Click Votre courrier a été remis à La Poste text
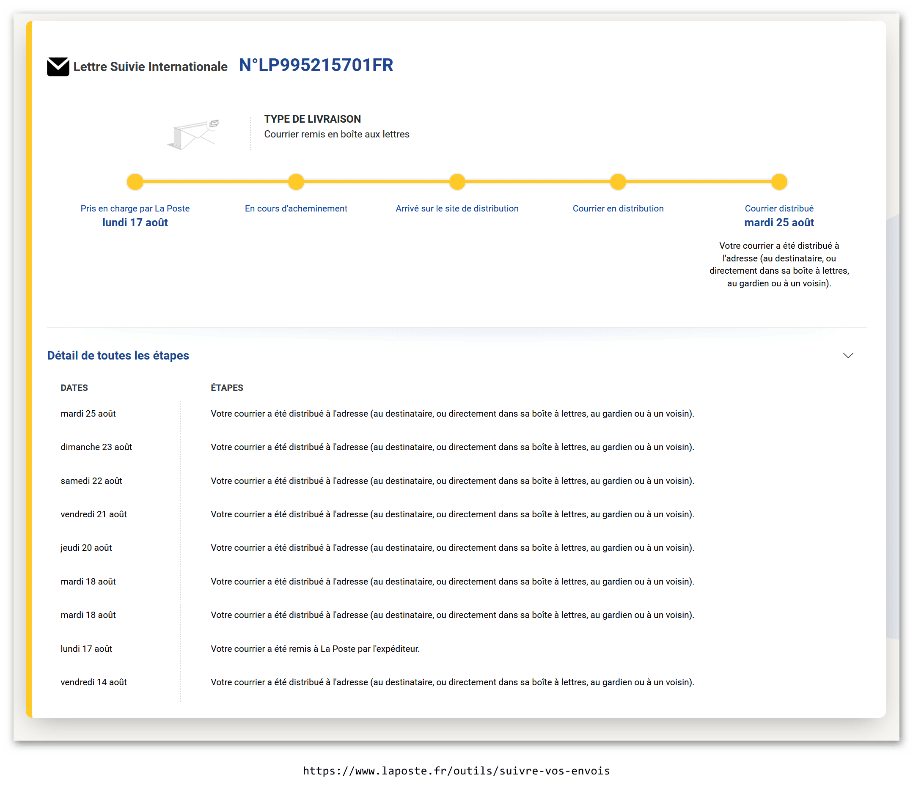 pyautogui.click(x=315, y=649)
